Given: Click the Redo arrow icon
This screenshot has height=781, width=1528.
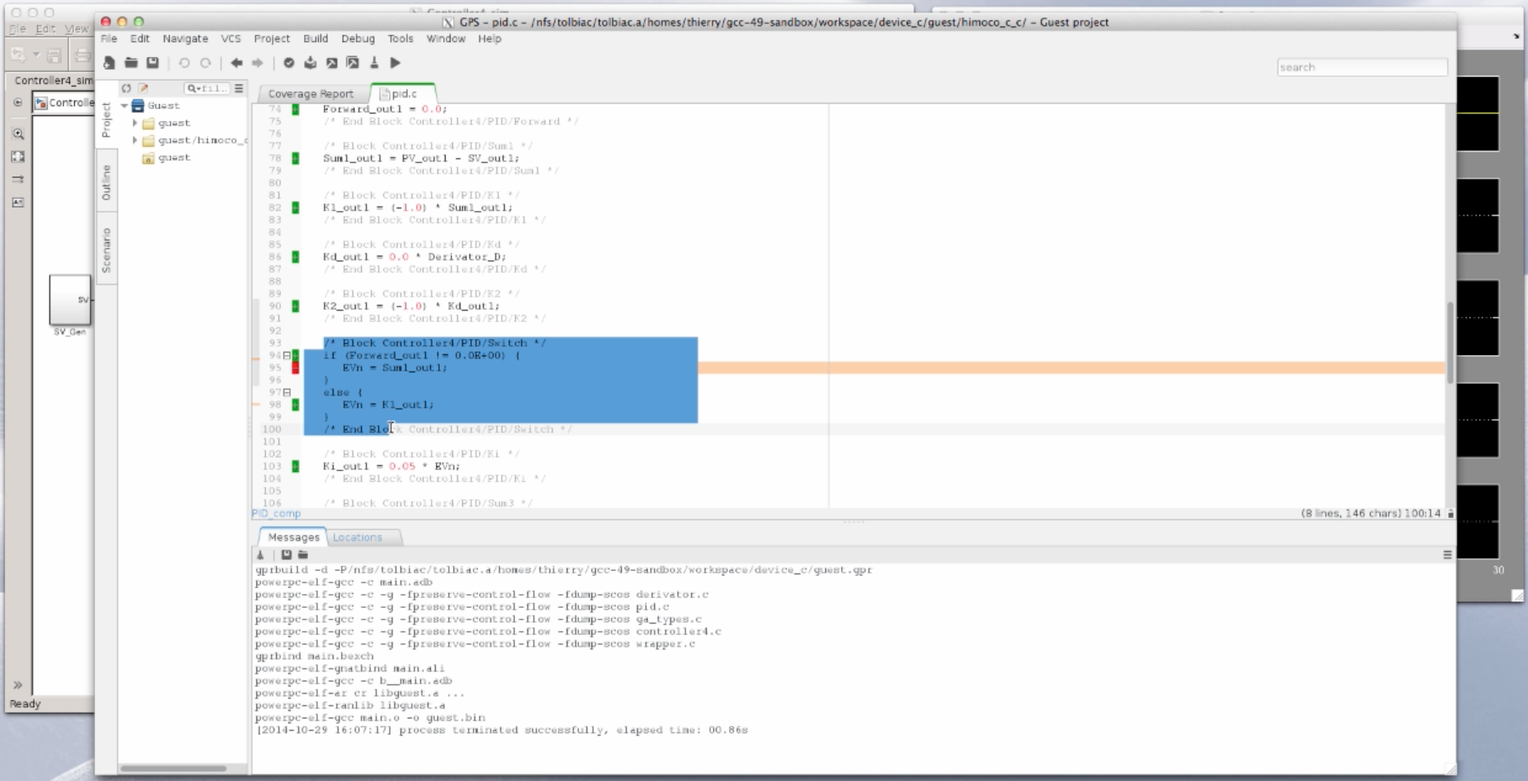Looking at the screenshot, I should (x=206, y=63).
